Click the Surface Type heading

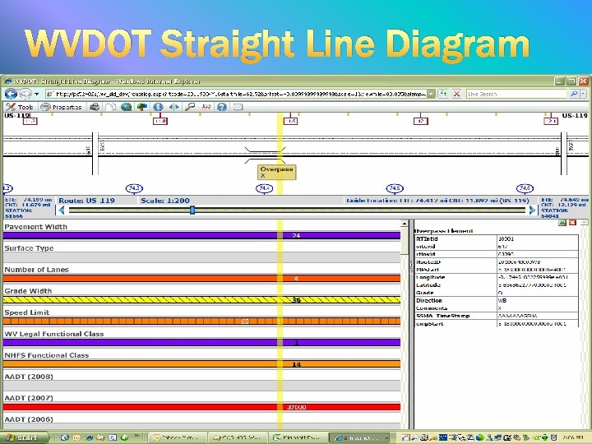[x=29, y=248]
